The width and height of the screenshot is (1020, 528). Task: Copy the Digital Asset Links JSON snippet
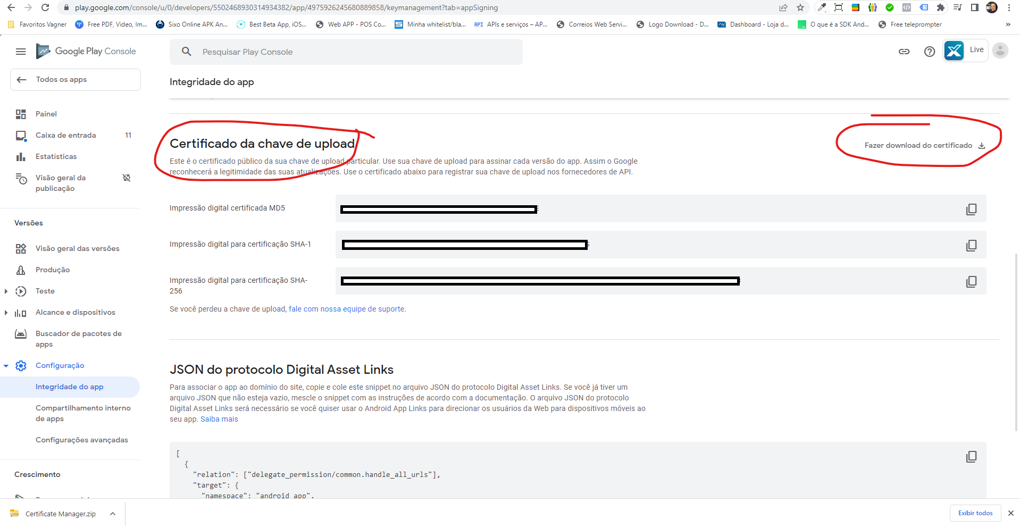click(971, 456)
